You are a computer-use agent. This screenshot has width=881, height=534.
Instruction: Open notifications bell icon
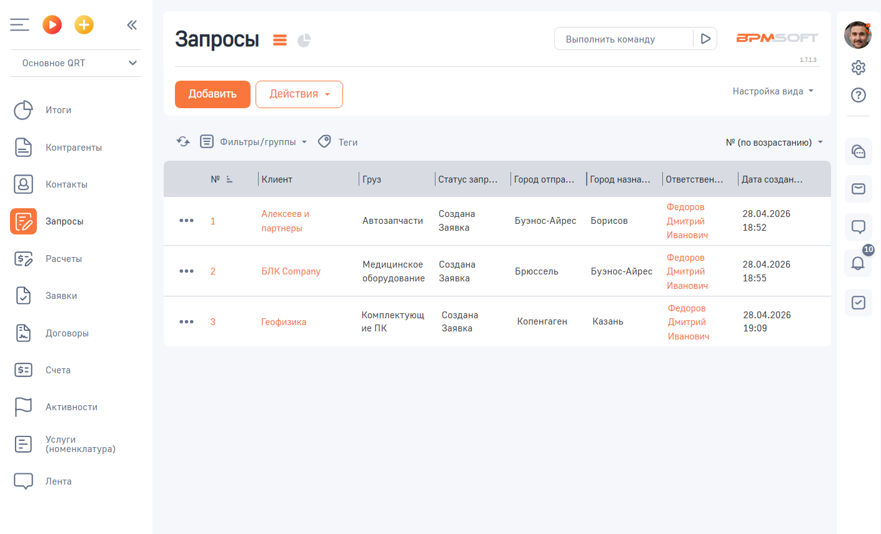tap(858, 263)
